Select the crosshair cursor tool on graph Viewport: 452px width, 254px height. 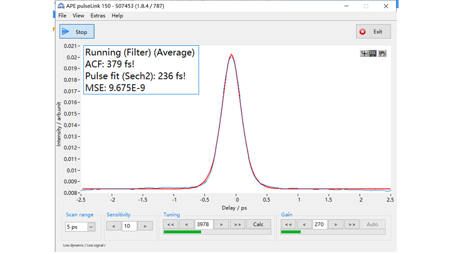click(364, 53)
